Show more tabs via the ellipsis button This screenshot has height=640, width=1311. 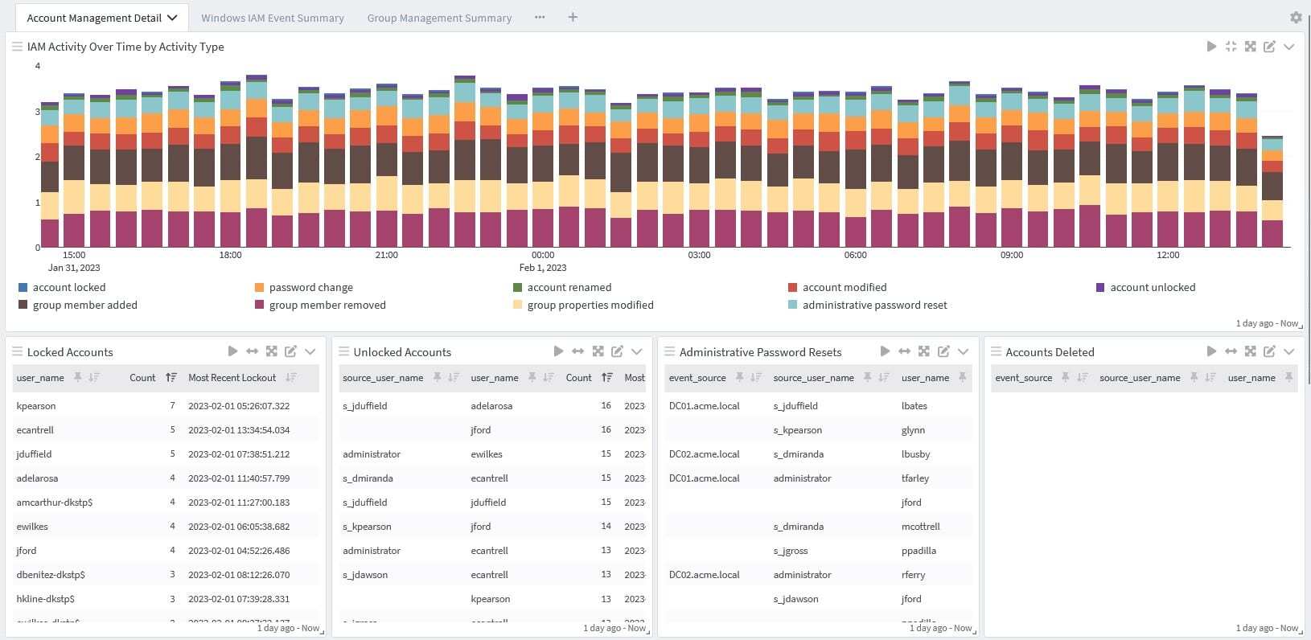(540, 18)
